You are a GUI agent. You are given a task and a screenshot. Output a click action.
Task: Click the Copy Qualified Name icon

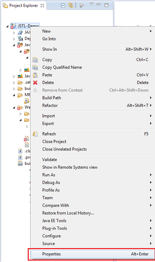click(35, 67)
